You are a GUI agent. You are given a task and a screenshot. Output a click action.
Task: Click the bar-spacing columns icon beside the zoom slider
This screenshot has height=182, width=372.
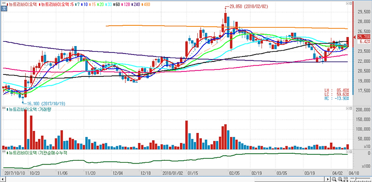click(346, 179)
